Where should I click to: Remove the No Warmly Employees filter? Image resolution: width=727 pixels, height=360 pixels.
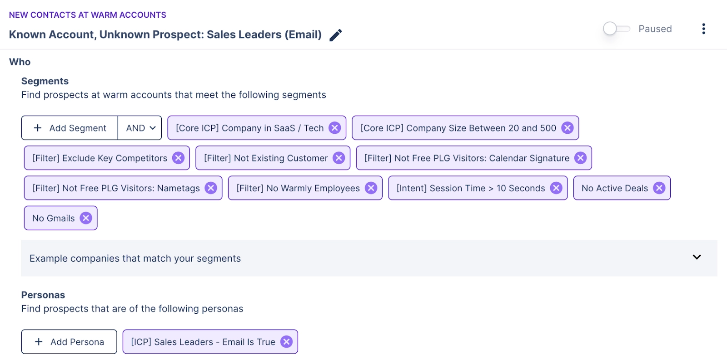[x=371, y=188]
